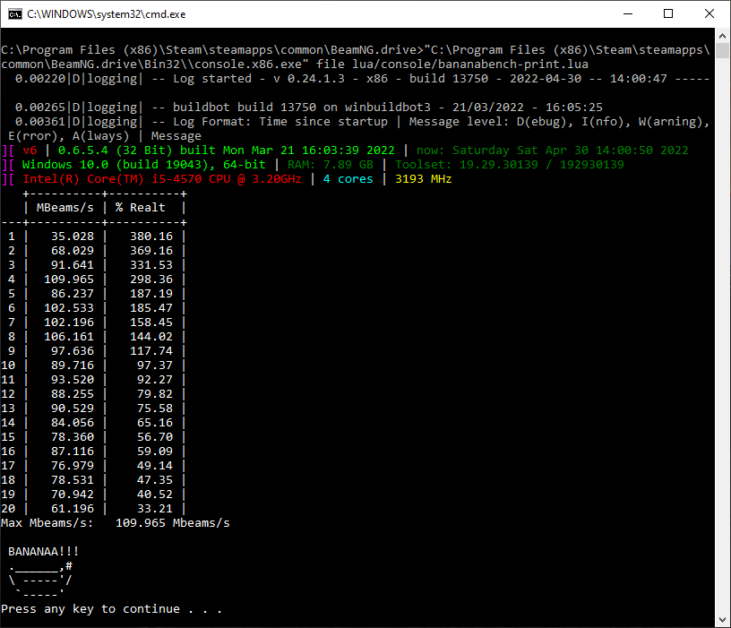This screenshot has height=628, width=731.
Task: Click the vertical scrollbar thumb
Action: coord(722,50)
